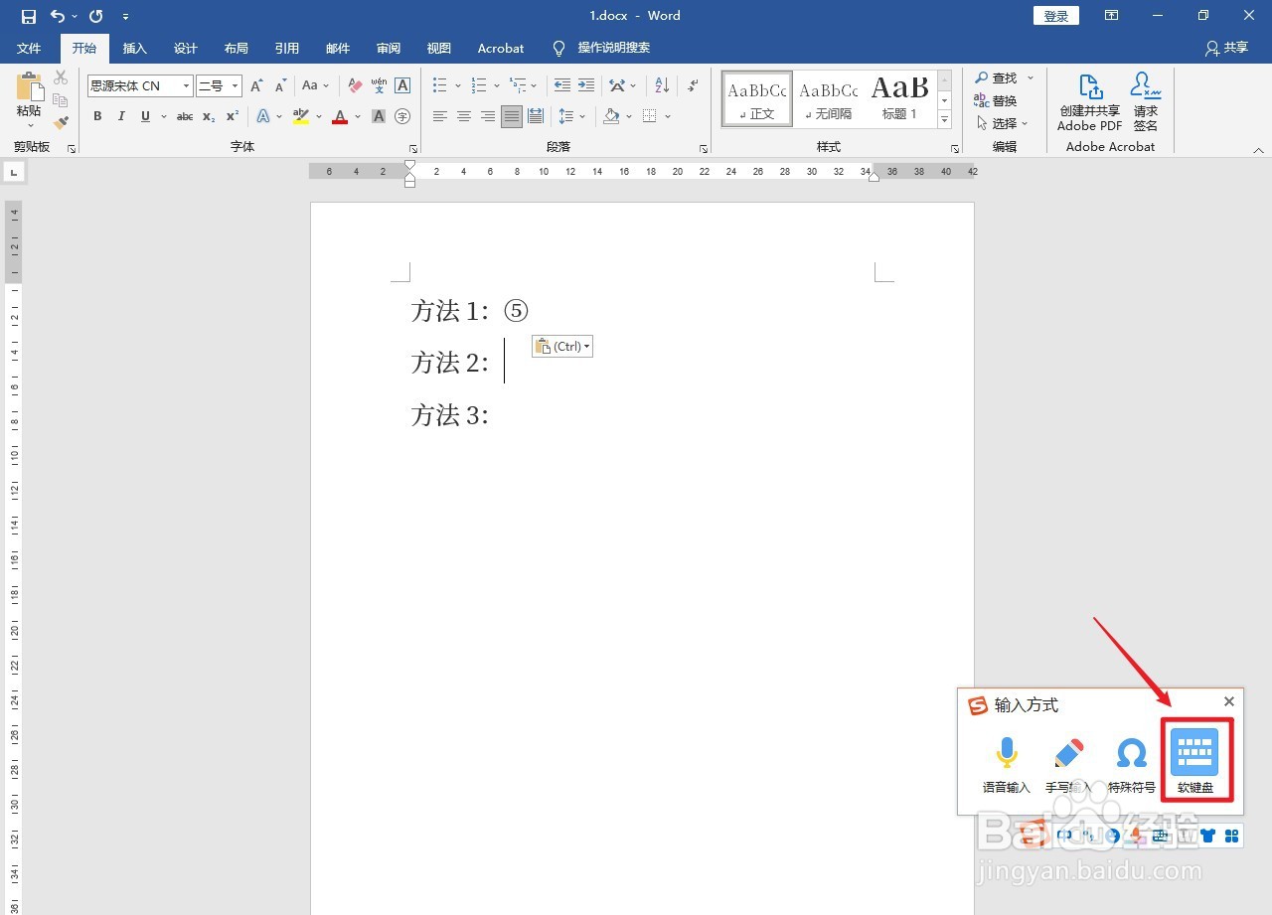Open the 文件 (File) tab

(x=29, y=48)
